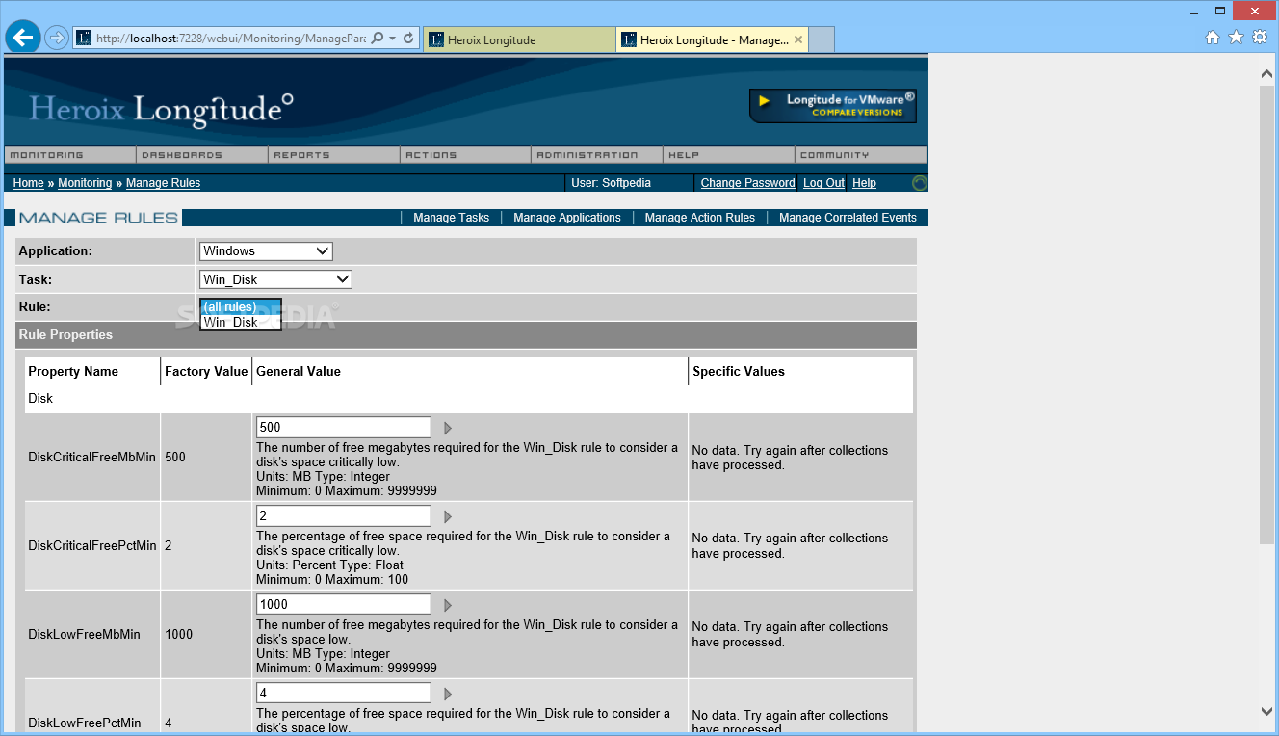Viewport: 1279px width, 736px height.
Task: Open the Dashboards menu
Action: pos(201,155)
